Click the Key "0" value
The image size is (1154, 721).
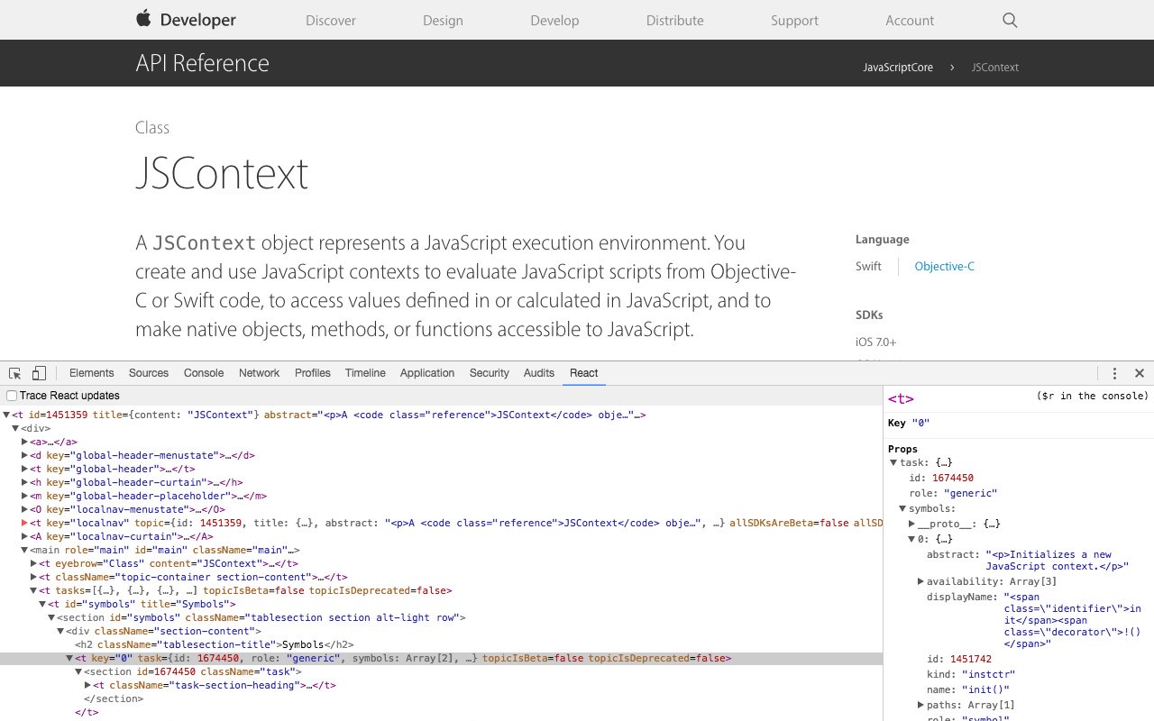[x=920, y=423]
